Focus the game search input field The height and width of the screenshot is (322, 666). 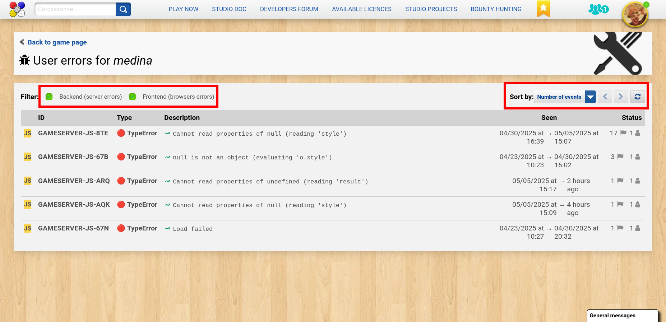point(75,9)
